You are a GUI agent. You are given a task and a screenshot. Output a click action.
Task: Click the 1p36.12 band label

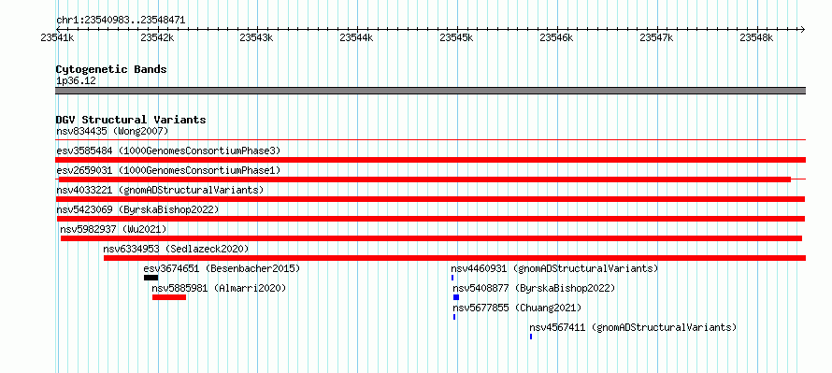pyautogui.click(x=76, y=81)
